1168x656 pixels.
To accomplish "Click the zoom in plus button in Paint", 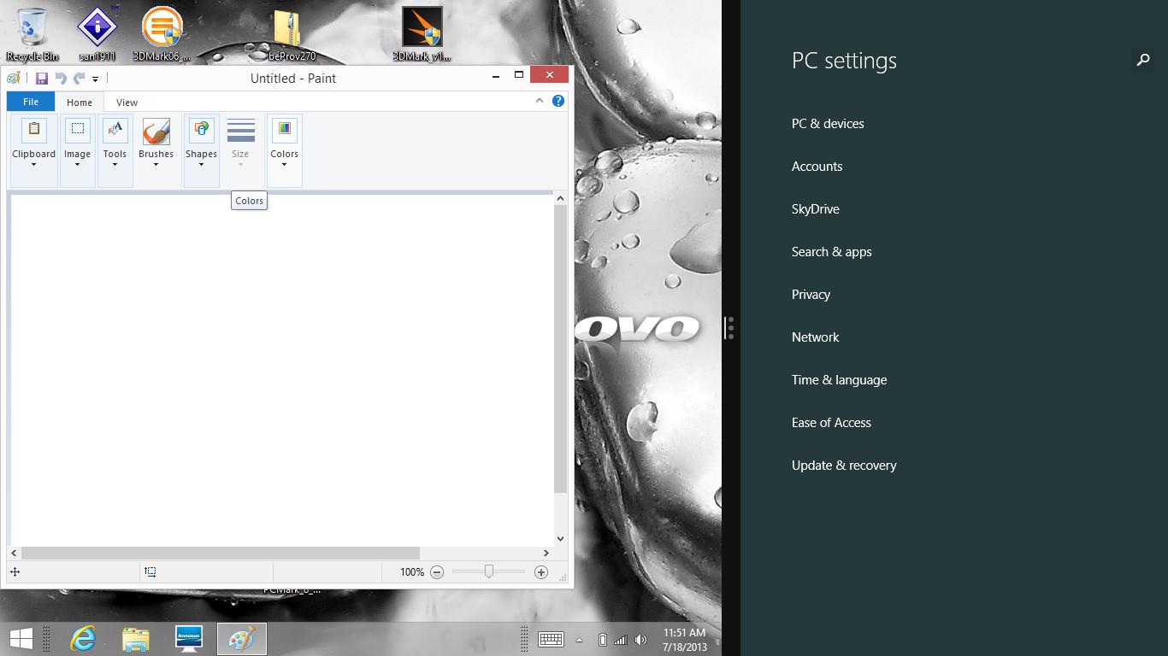I will coord(541,572).
